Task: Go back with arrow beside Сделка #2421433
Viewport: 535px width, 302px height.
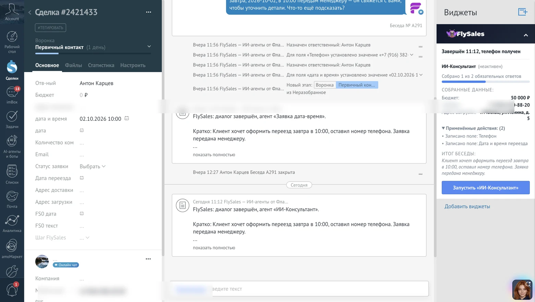Action: coord(30,12)
